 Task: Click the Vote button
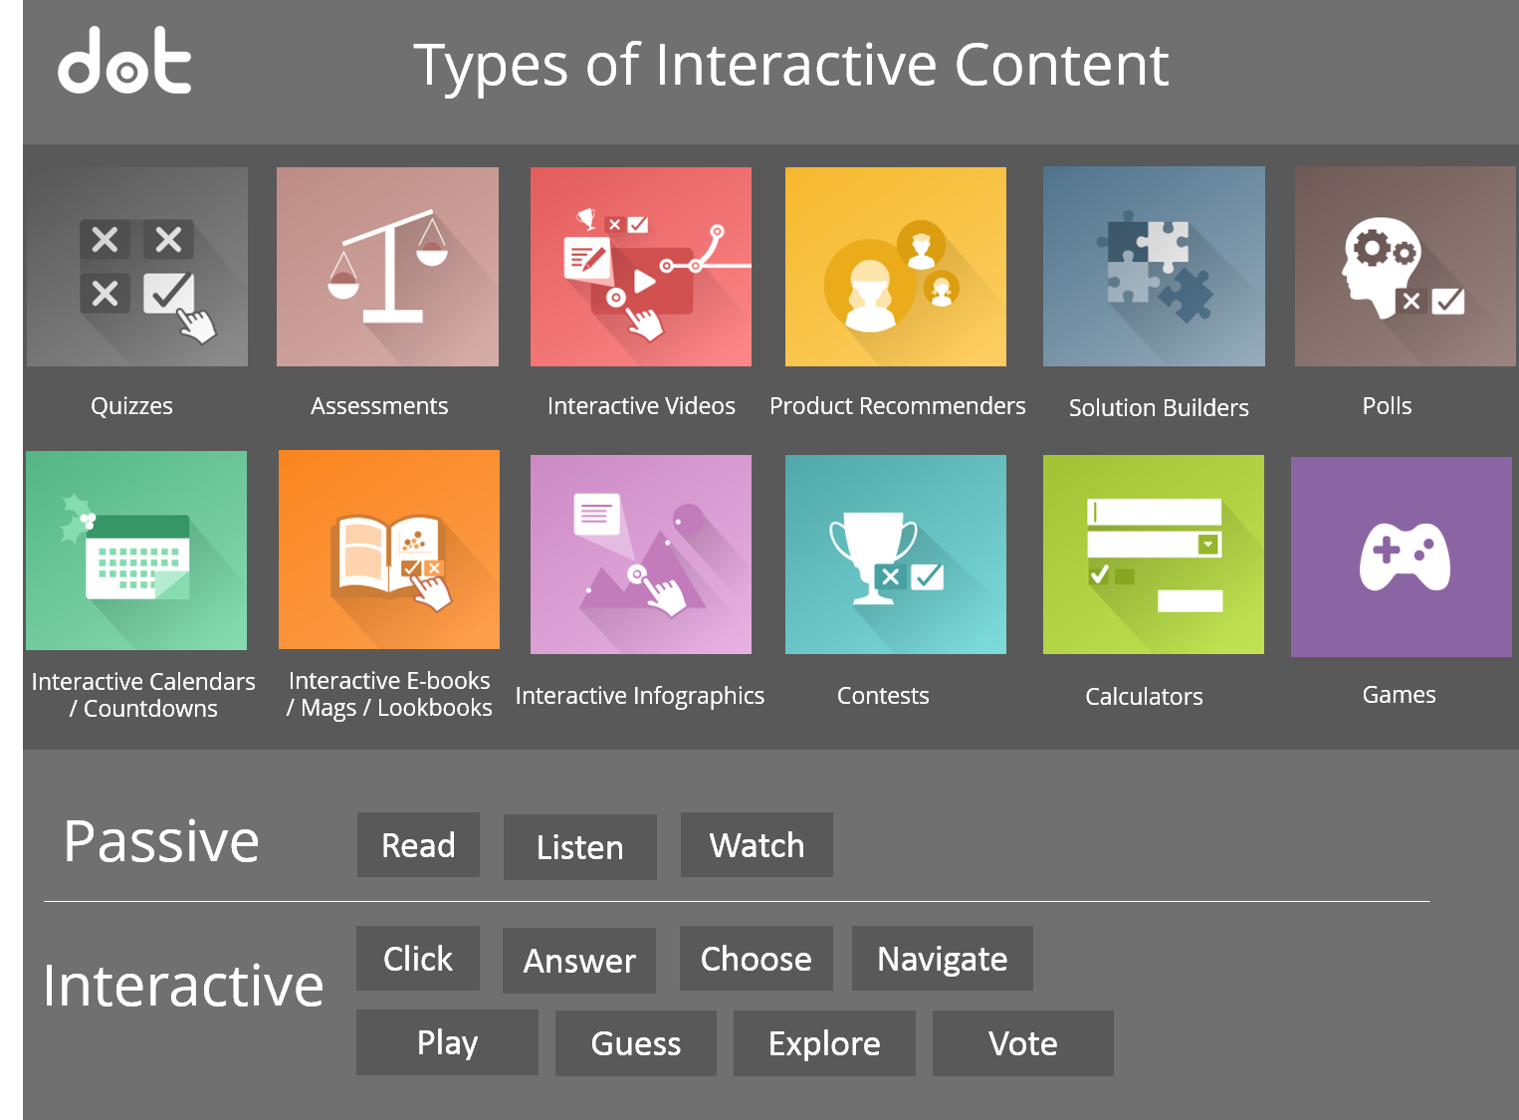1022,1043
